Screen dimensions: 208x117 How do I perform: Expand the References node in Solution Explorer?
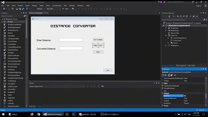coord(166,31)
